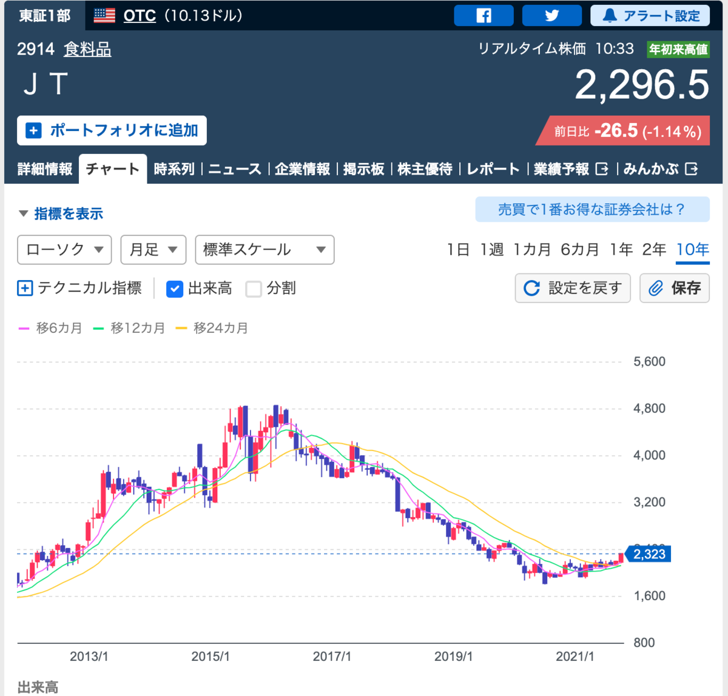Select the 6カ月 chart range

coord(579,250)
